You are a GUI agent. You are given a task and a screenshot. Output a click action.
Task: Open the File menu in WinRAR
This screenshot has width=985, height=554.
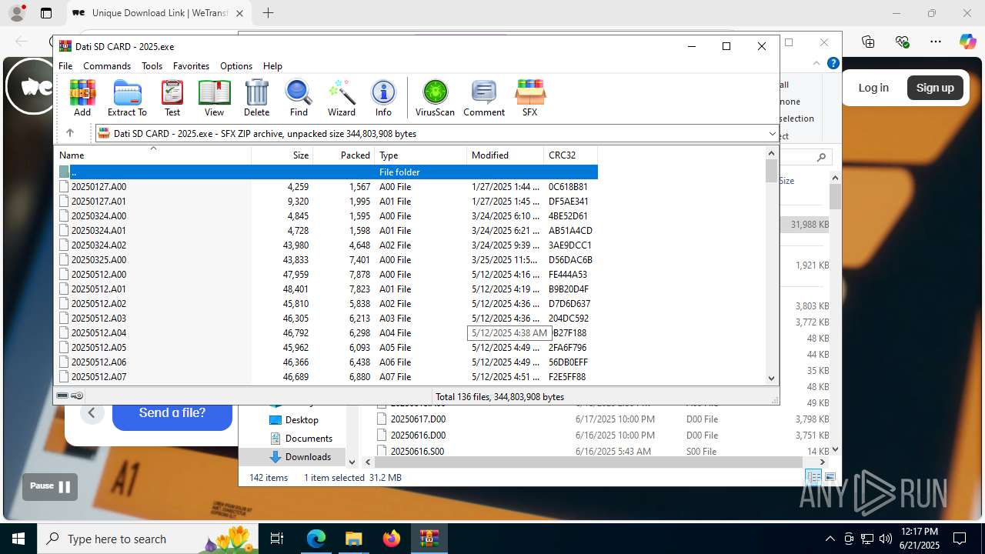click(x=65, y=66)
